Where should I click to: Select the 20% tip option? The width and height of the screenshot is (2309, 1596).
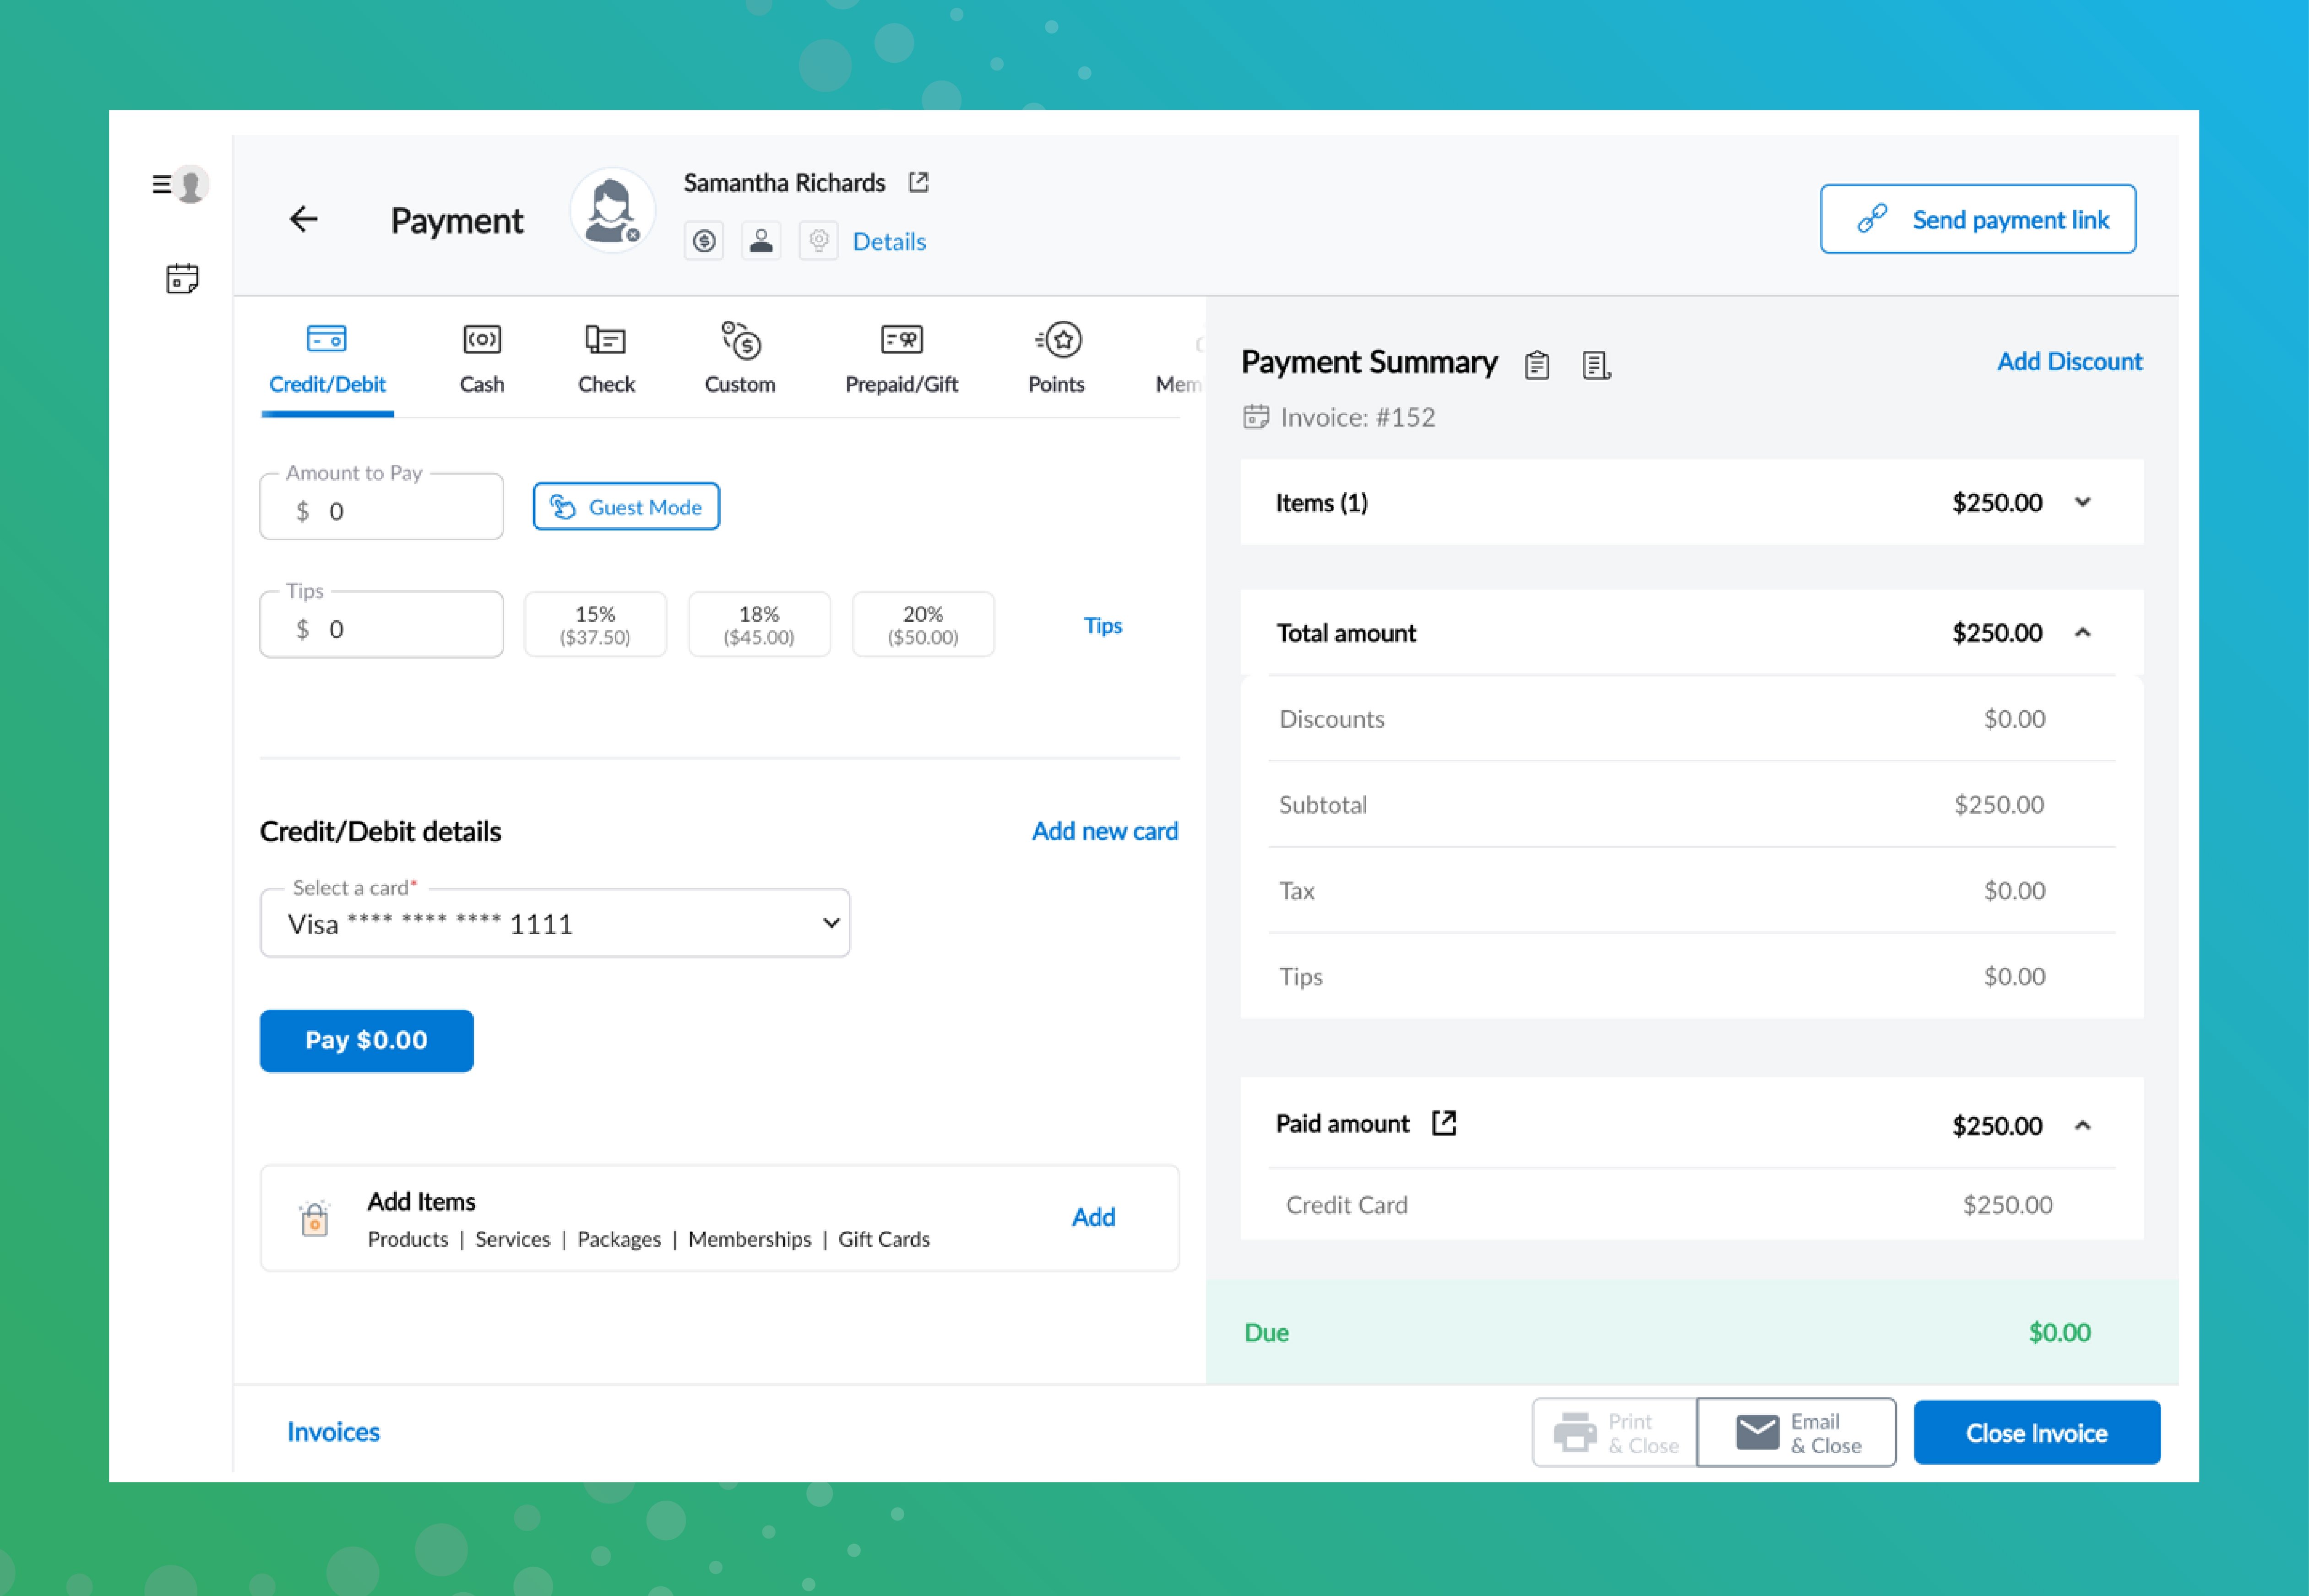[x=923, y=625]
